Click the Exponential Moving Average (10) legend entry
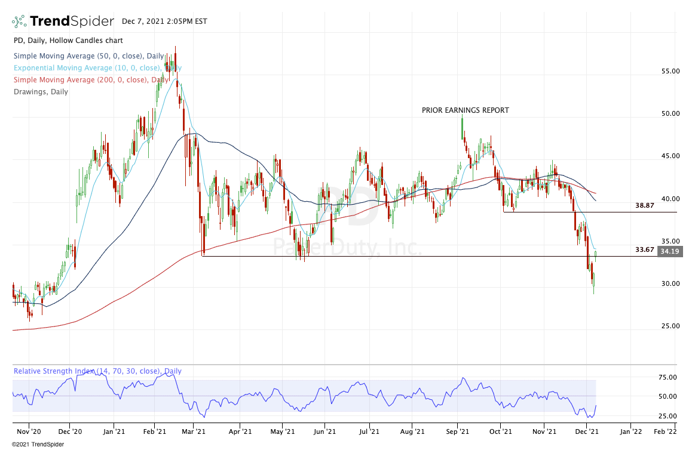Viewport: 695px width, 450px height. pos(97,67)
